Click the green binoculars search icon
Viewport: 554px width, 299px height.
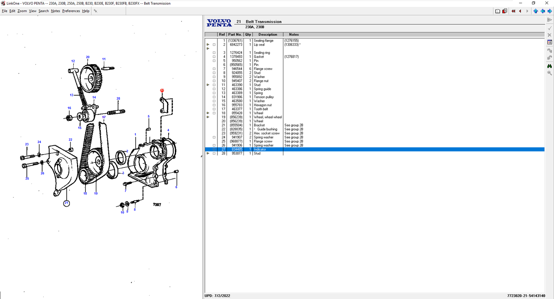549,66
